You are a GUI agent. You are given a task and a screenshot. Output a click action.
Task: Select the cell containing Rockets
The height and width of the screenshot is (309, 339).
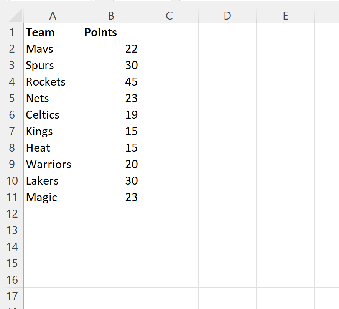click(53, 82)
